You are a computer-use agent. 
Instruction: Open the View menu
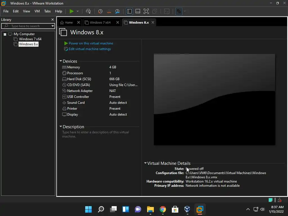pyautogui.click(x=26, y=11)
